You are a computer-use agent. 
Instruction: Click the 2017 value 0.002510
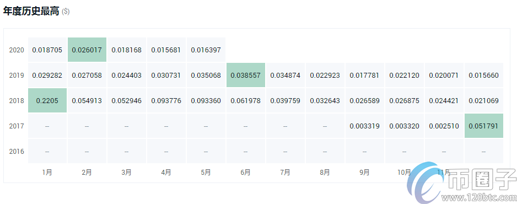click(444, 126)
